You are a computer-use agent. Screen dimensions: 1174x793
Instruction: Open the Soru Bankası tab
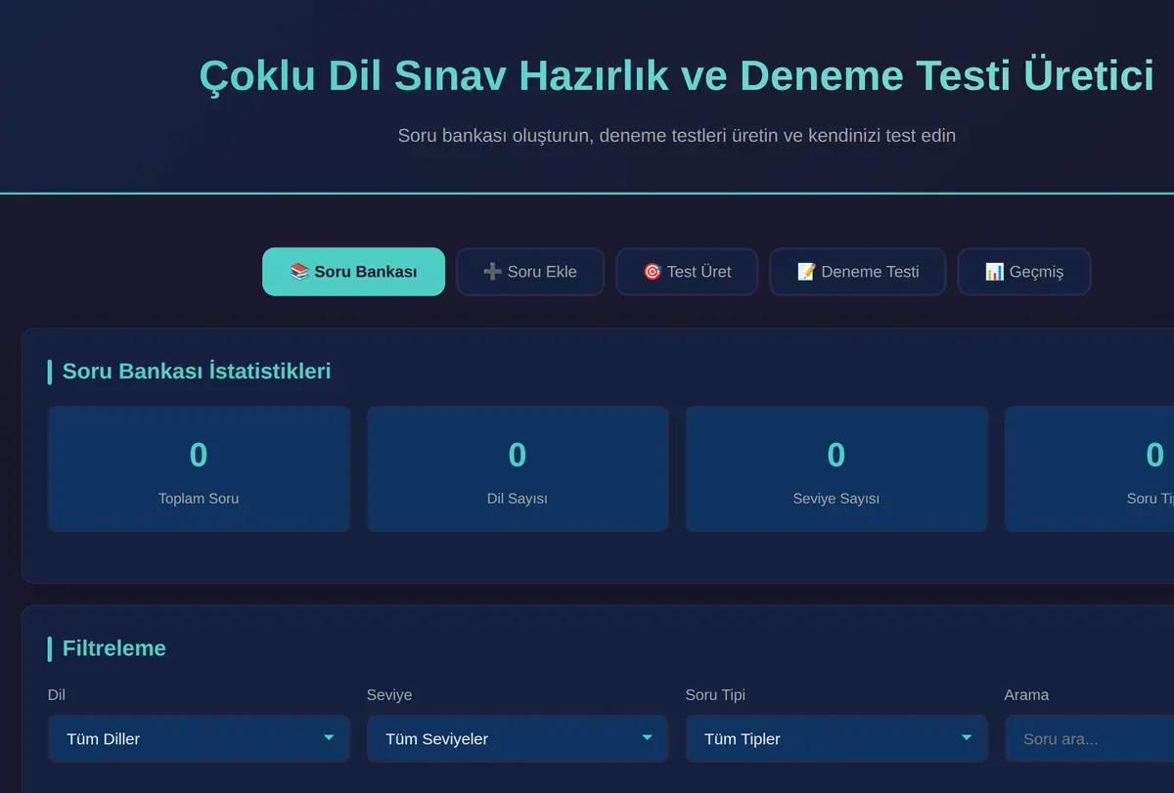click(353, 272)
